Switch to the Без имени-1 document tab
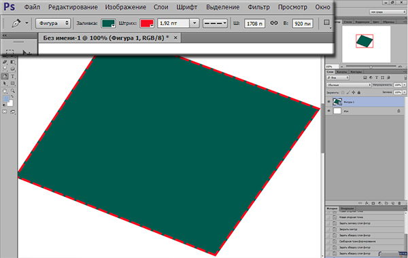Screen dimensions: 408x258 [106, 38]
